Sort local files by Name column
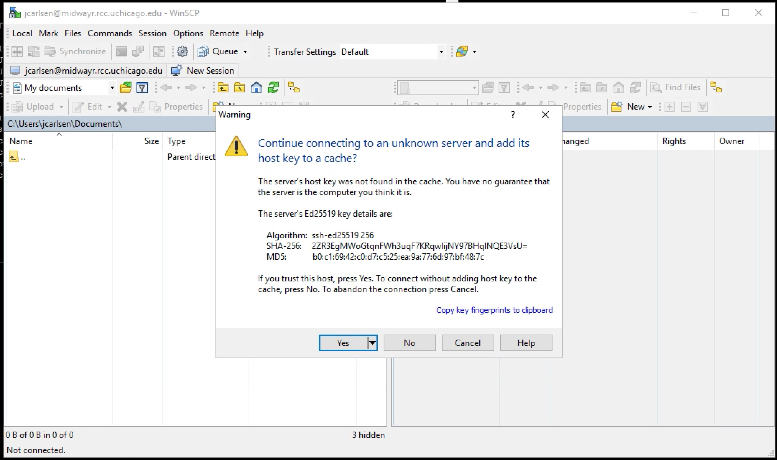Screen dimensions: 777x460 [59, 141]
